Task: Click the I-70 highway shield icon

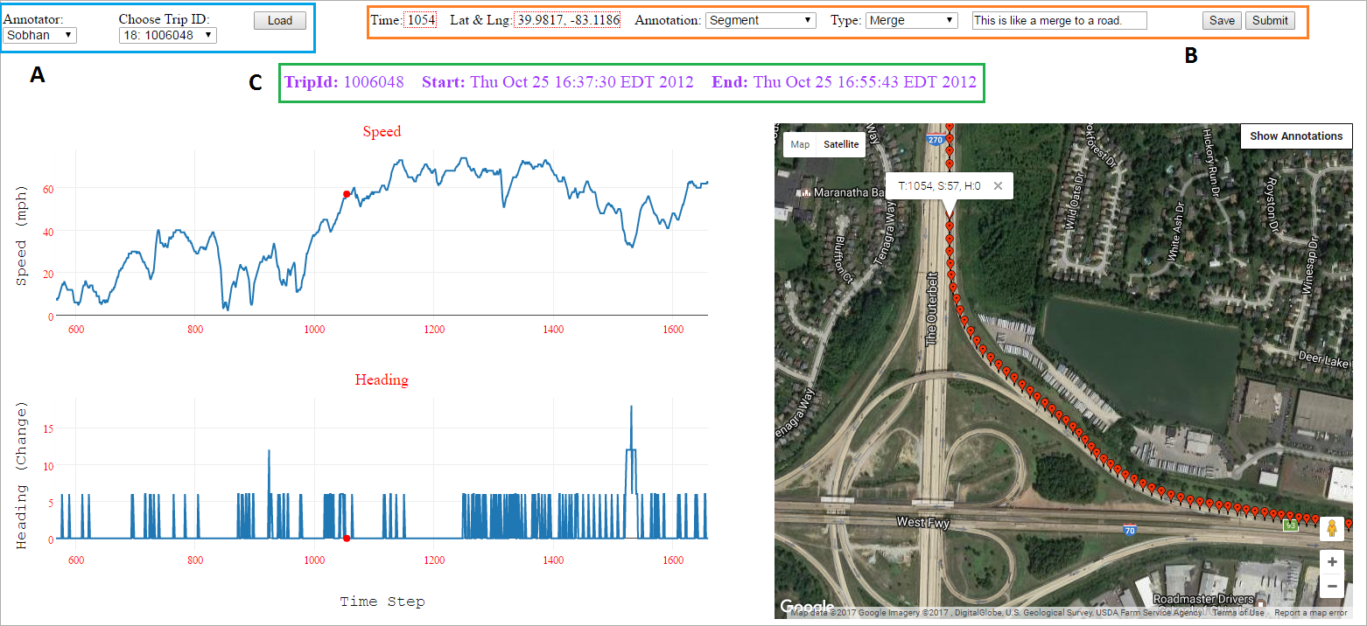Action: coord(1131,529)
